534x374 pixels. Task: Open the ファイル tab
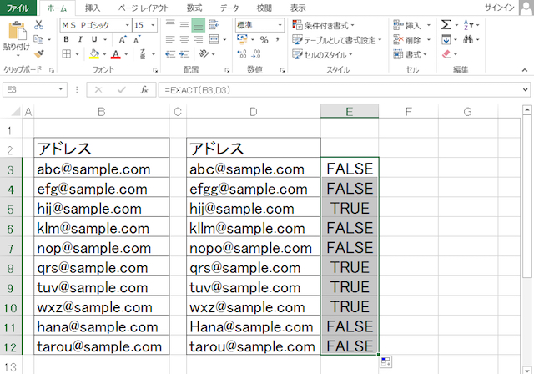pyautogui.click(x=18, y=8)
